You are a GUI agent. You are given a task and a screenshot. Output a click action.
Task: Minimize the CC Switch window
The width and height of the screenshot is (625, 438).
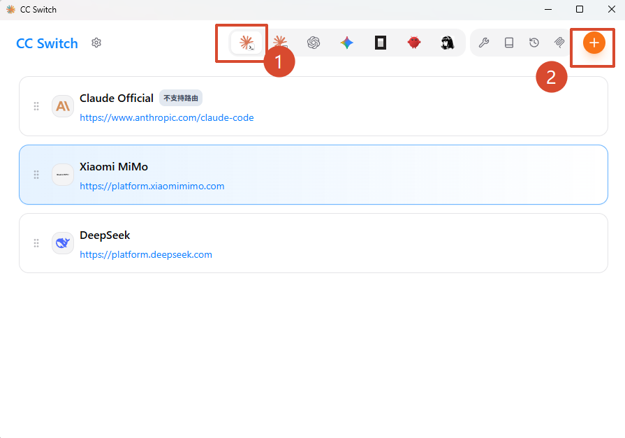tap(548, 9)
